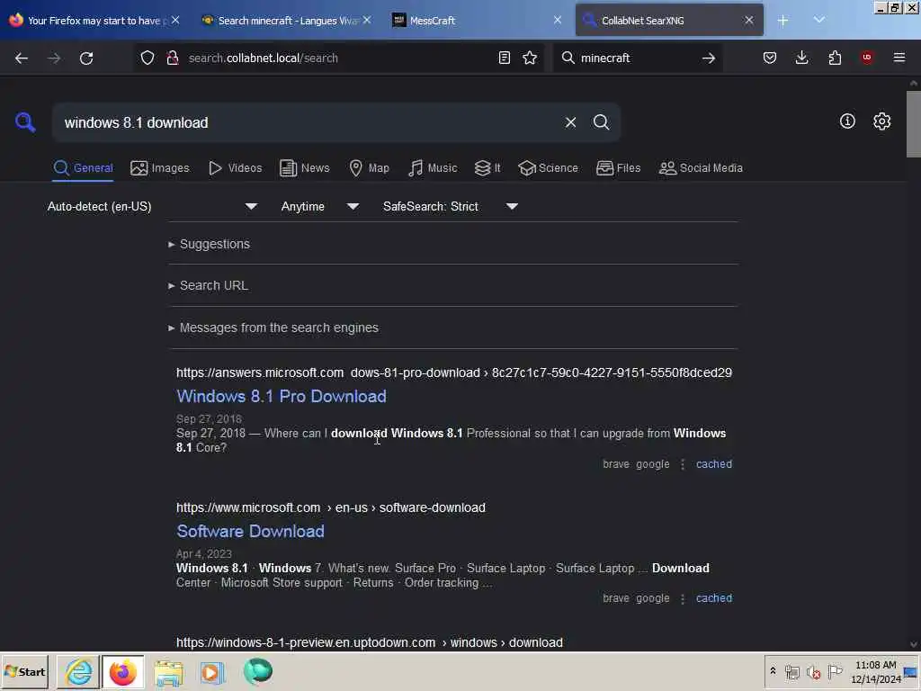Open the Pocket save icon

[770, 58]
